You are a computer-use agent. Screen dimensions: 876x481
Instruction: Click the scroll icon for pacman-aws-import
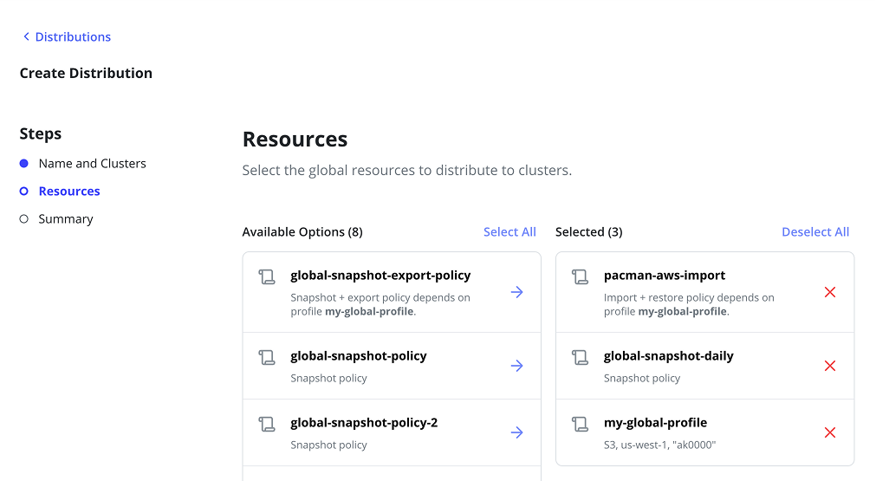click(x=581, y=276)
